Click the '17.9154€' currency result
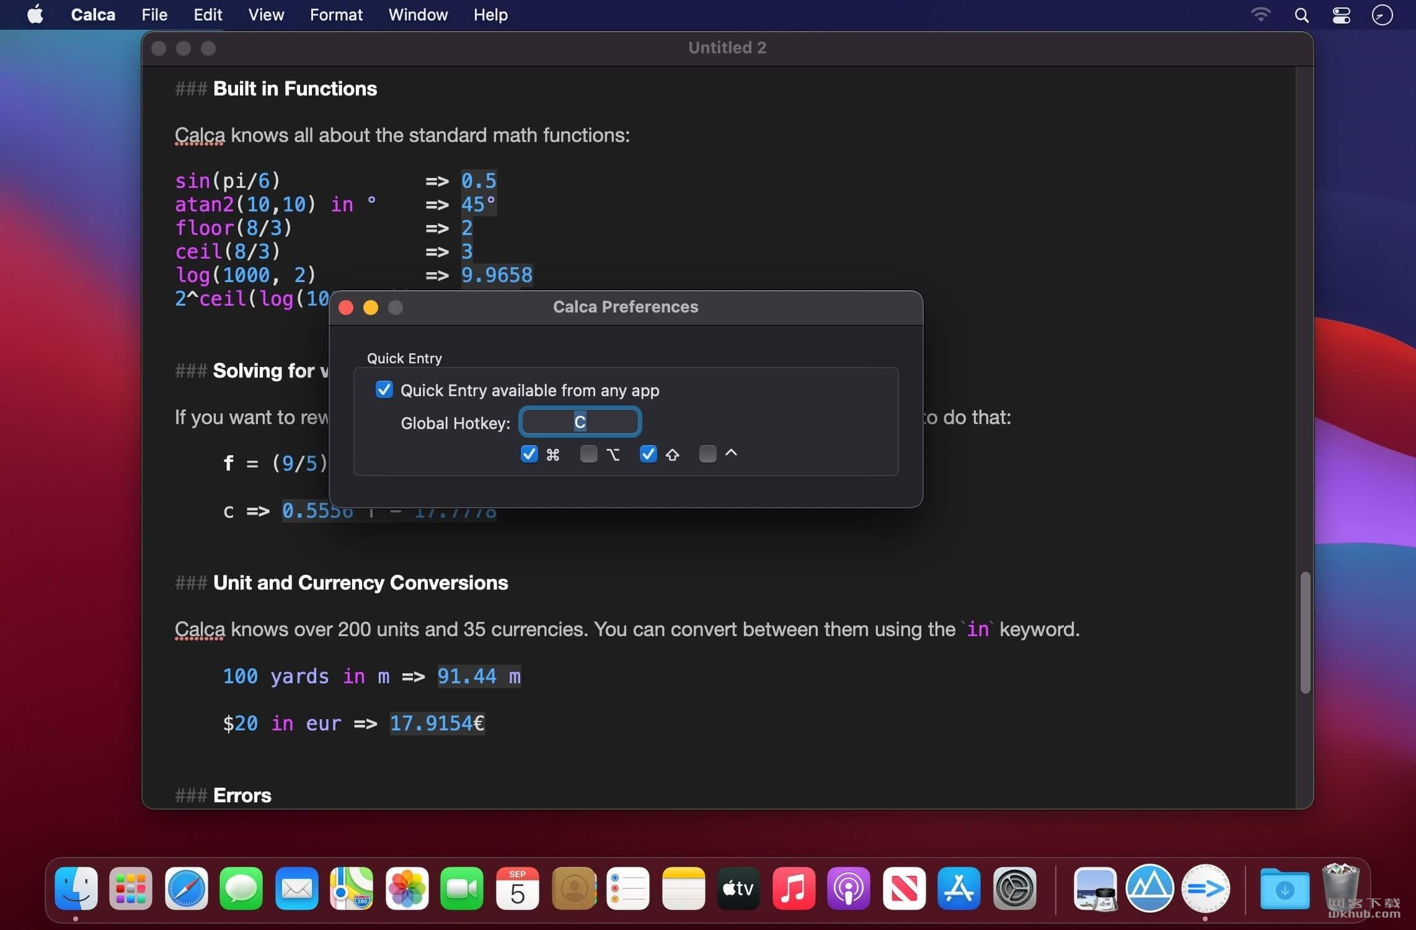This screenshot has height=930, width=1416. click(x=437, y=723)
